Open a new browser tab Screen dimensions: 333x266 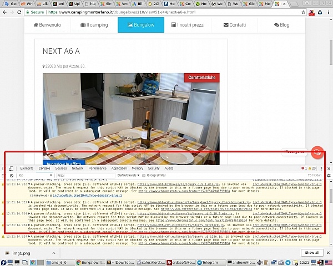point(294,4)
